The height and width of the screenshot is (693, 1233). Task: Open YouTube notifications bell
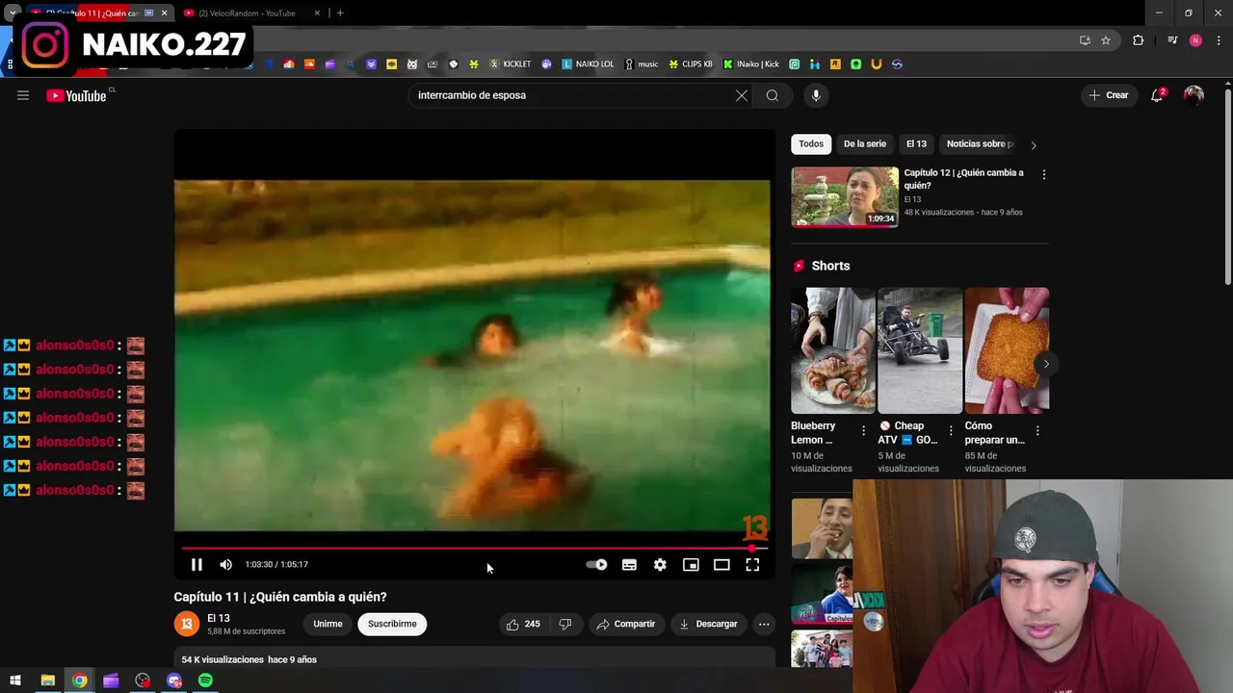pos(1157,95)
